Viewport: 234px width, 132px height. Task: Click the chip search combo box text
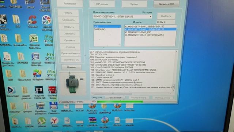click(113, 16)
